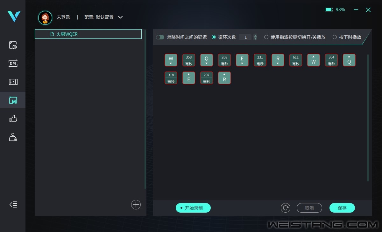Click the 取消 button
The image size is (382, 232).
(309, 208)
